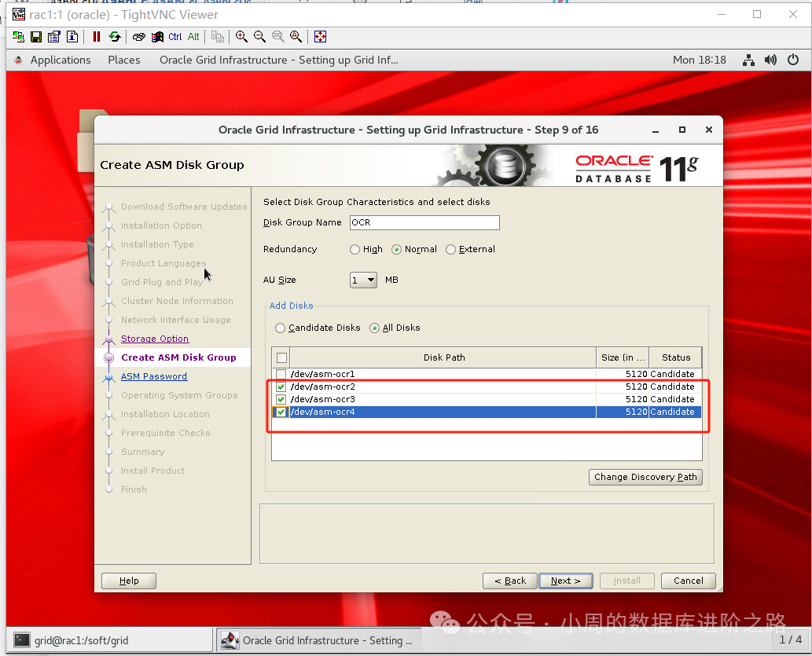Viewport: 812px width, 656px height.
Task: Open the Connection options icon
Action: pyautogui.click(x=54, y=37)
